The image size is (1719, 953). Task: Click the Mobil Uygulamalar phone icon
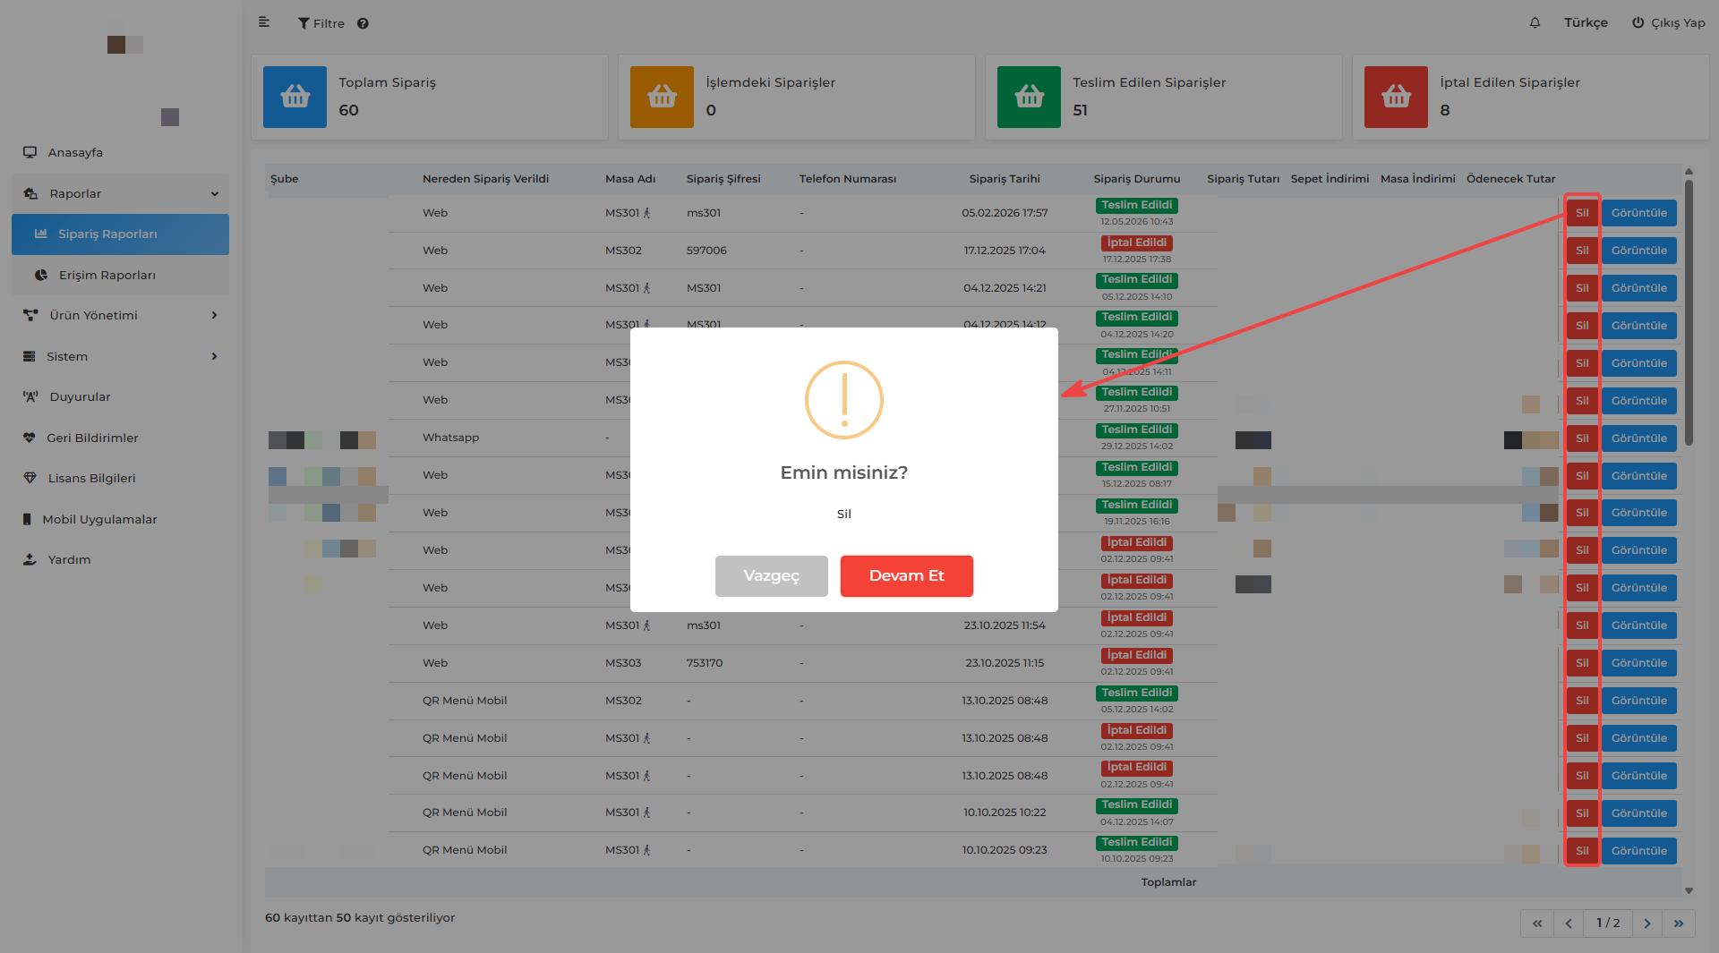point(27,519)
